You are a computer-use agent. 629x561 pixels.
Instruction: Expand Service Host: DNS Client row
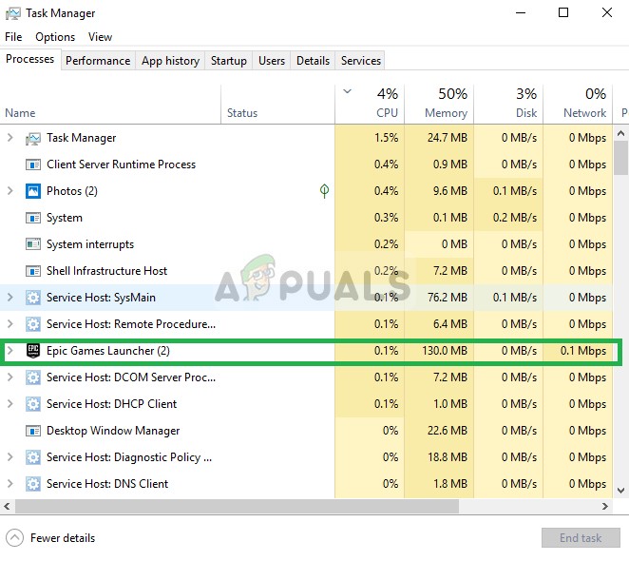pos(10,483)
